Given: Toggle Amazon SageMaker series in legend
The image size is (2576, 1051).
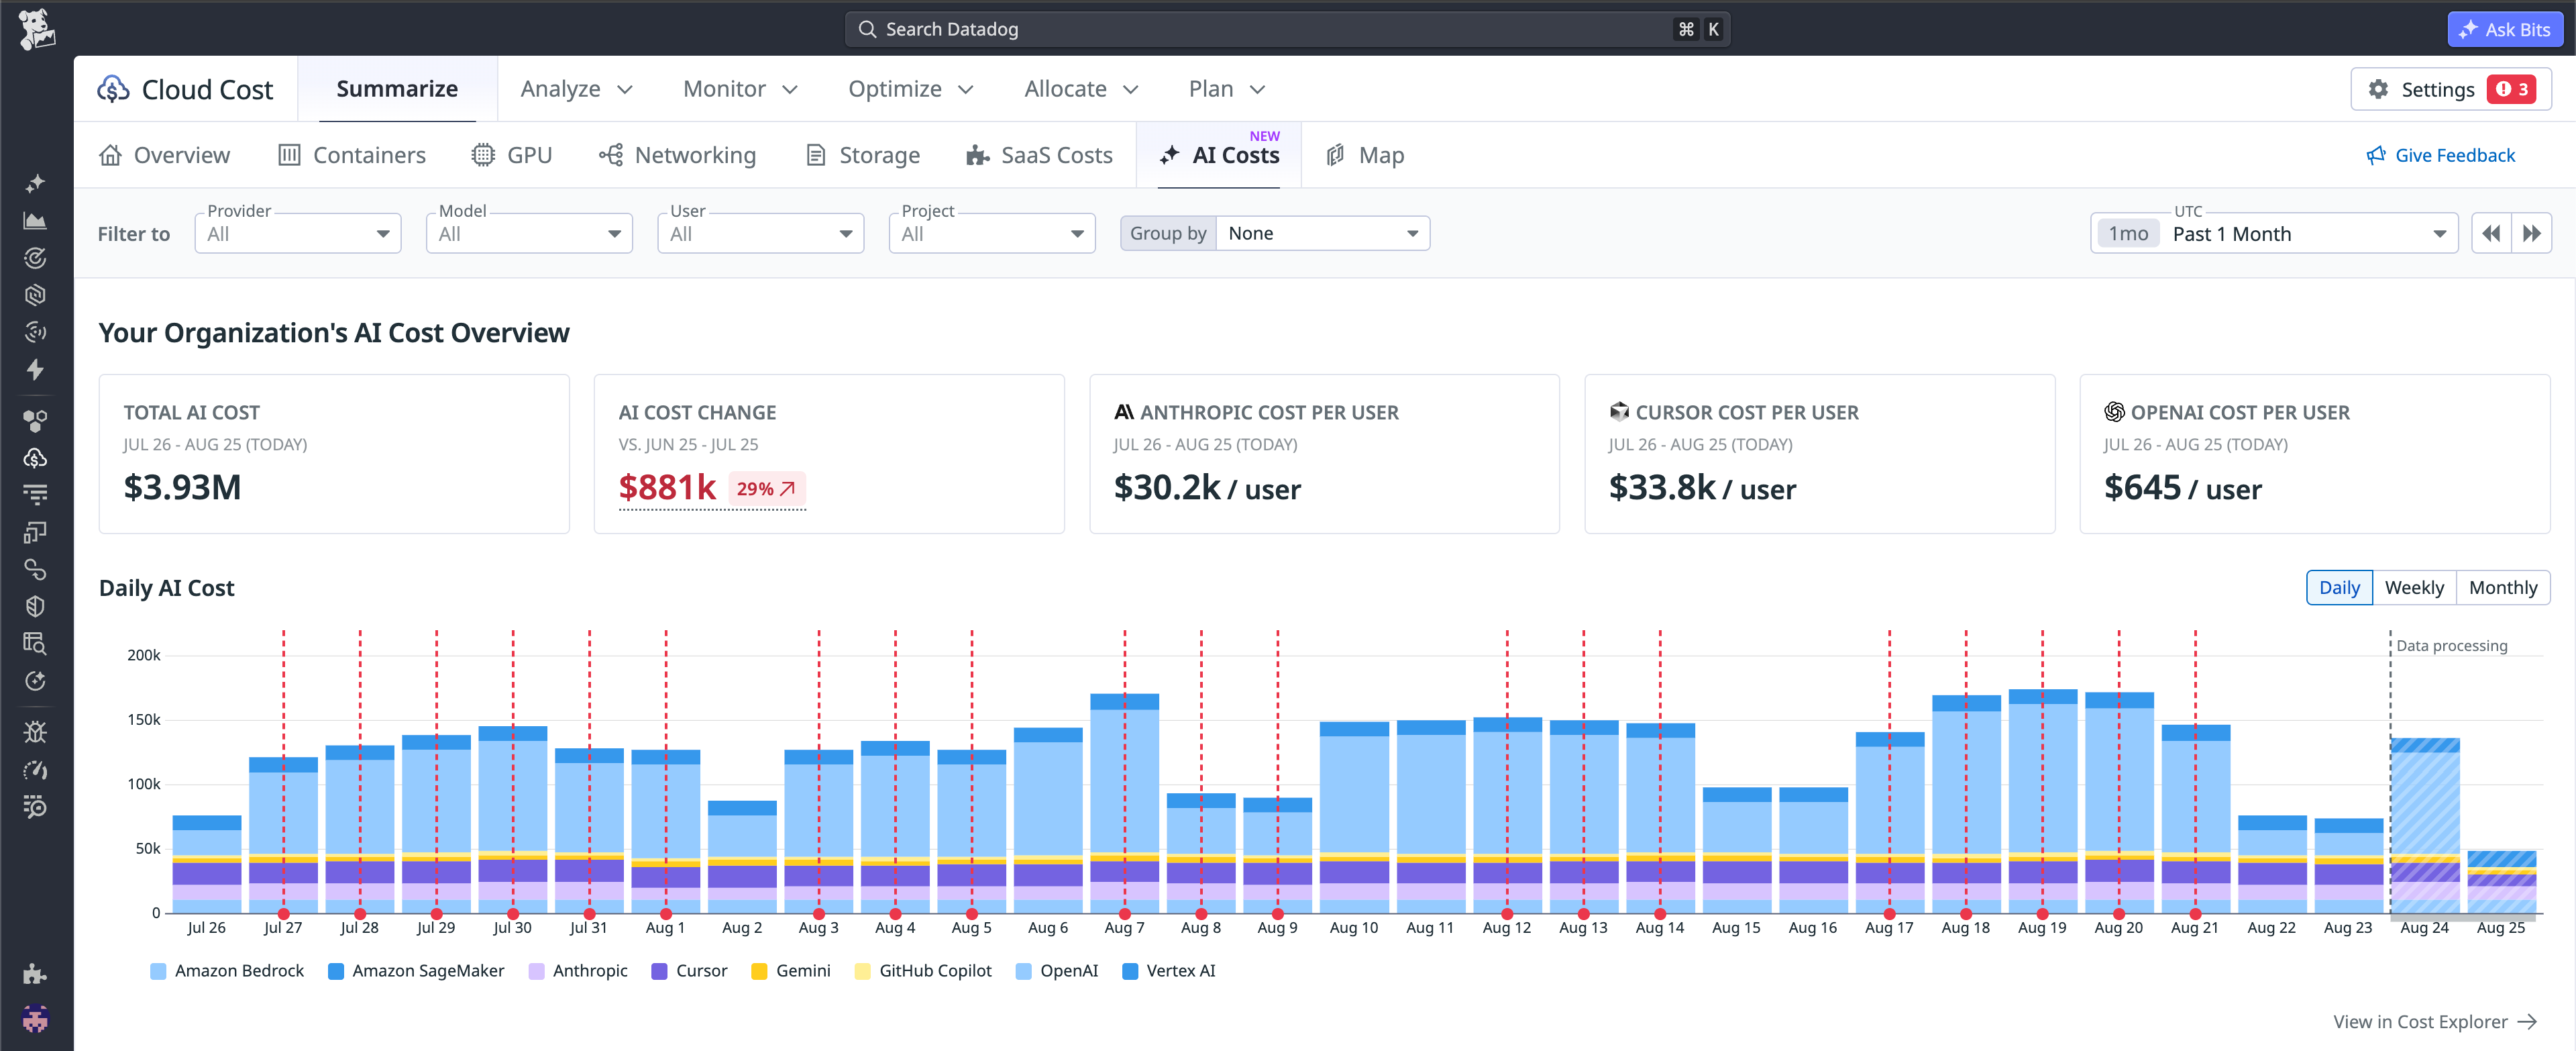Looking at the screenshot, I should point(416,970).
